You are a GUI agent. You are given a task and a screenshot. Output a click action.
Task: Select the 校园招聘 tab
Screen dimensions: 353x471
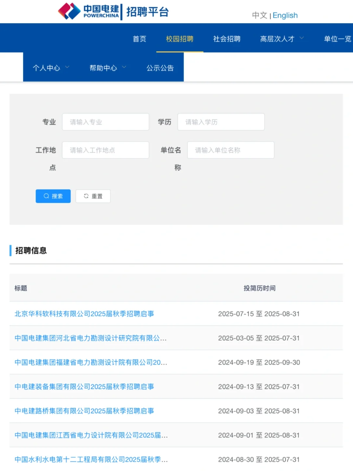coord(180,39)
